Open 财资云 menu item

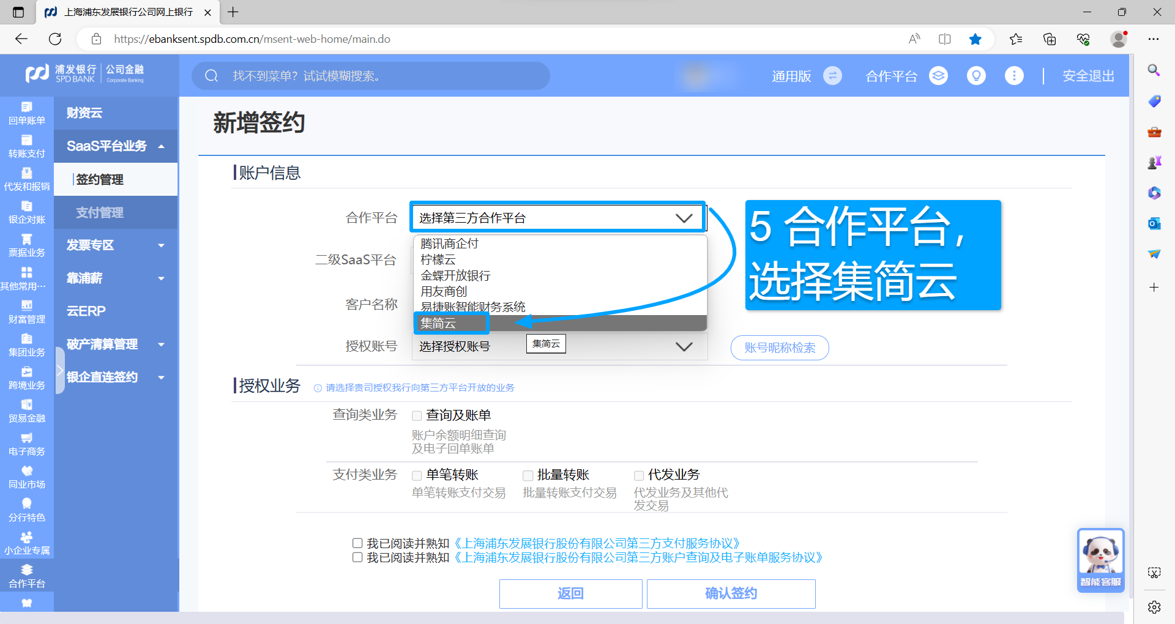click(x=116, y=113)
